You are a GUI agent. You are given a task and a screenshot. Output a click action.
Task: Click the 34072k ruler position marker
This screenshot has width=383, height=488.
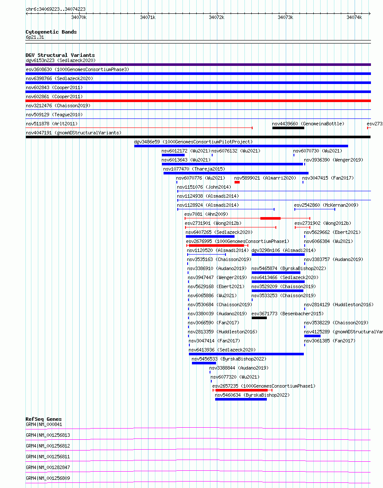[x=216, y=17]
